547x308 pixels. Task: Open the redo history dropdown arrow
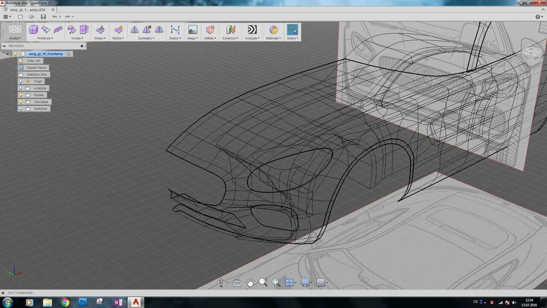point(73,17)
